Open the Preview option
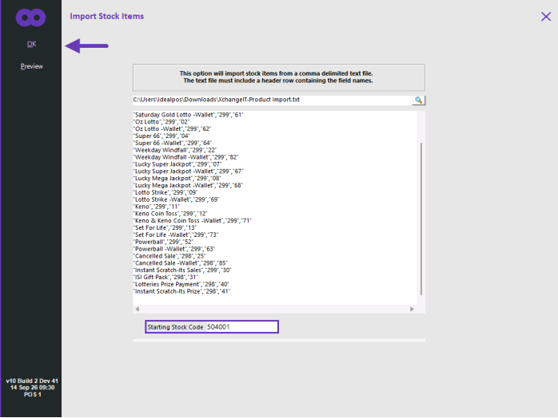This screenshot has width=558, height=418. click(x=32, y=66)
